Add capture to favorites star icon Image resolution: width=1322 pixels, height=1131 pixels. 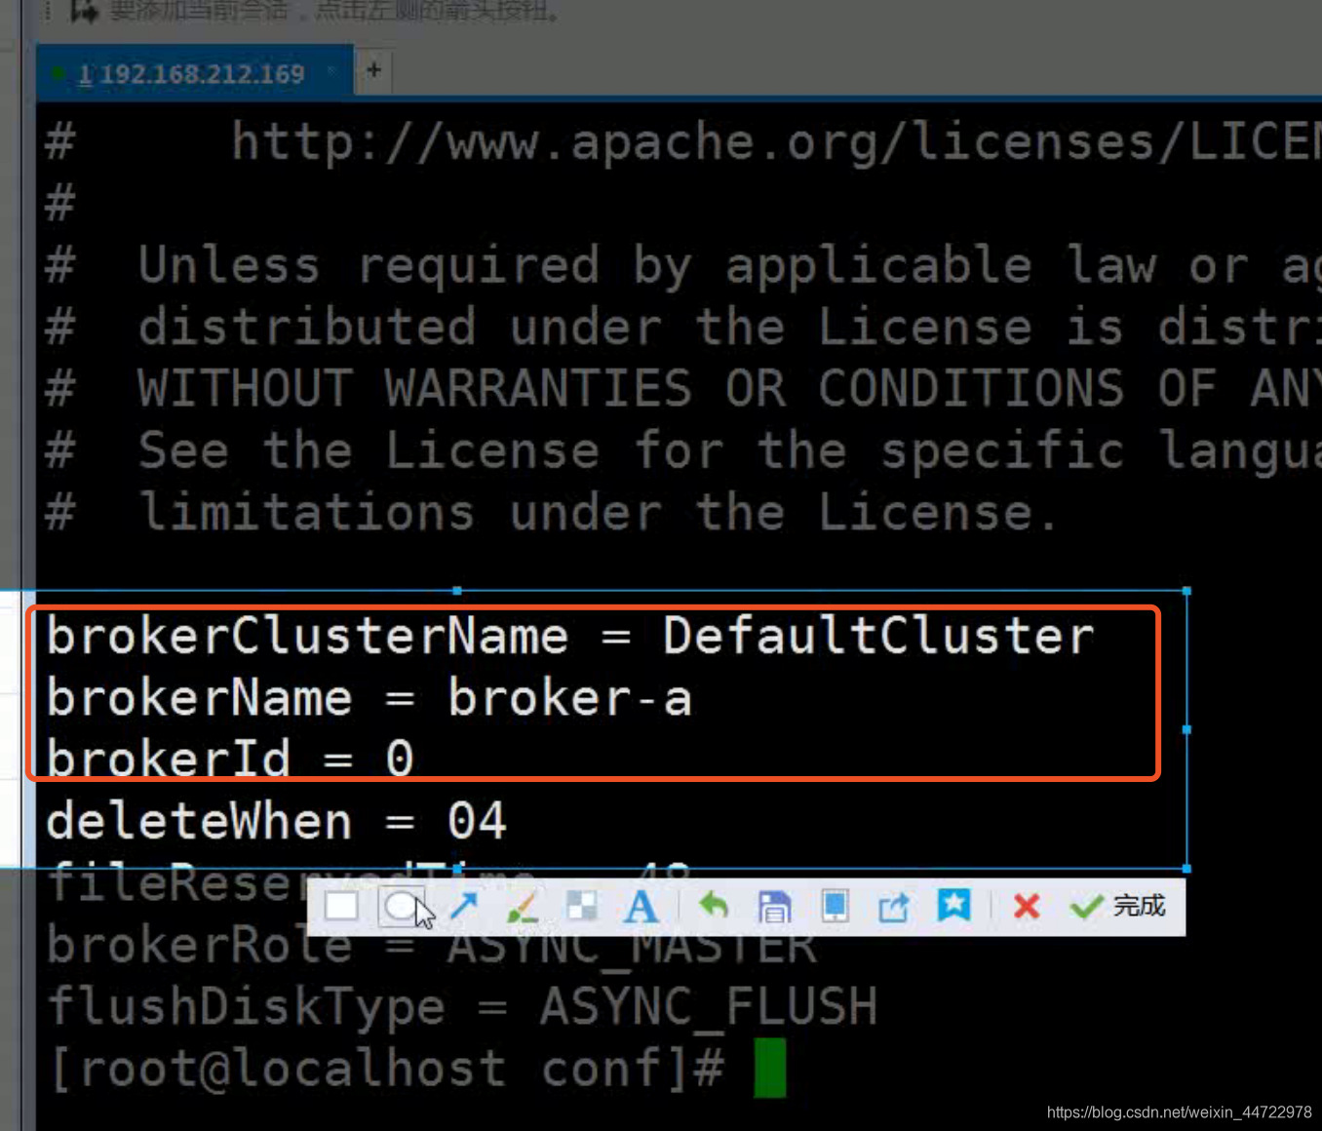(x=953, y=906)
